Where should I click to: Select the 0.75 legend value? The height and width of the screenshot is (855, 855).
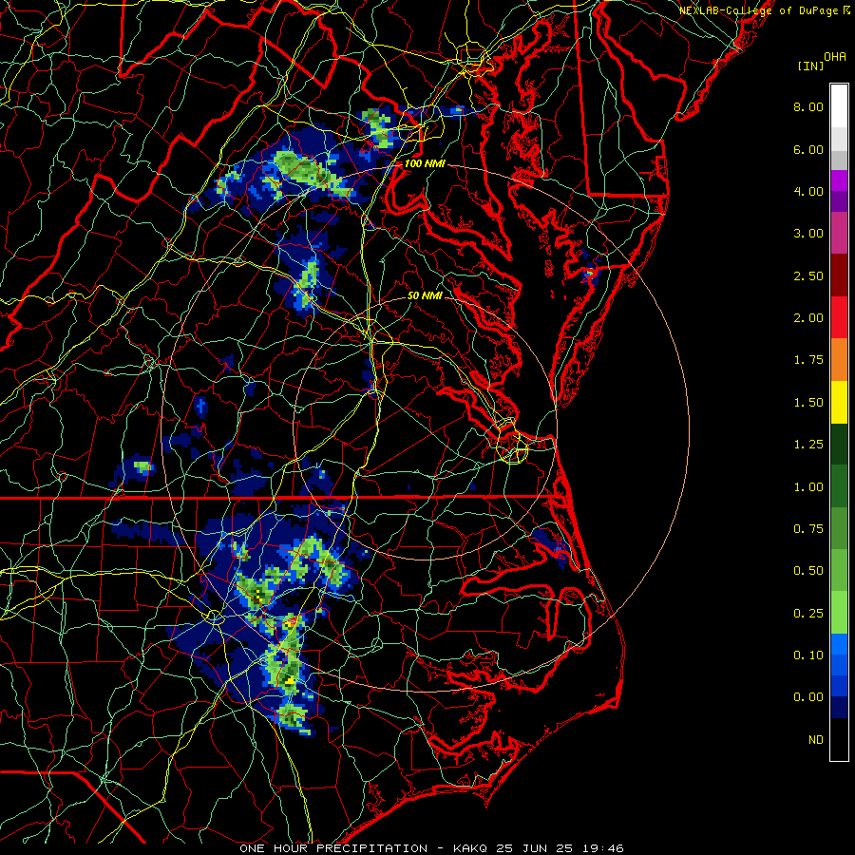click(x=808, y=529)
